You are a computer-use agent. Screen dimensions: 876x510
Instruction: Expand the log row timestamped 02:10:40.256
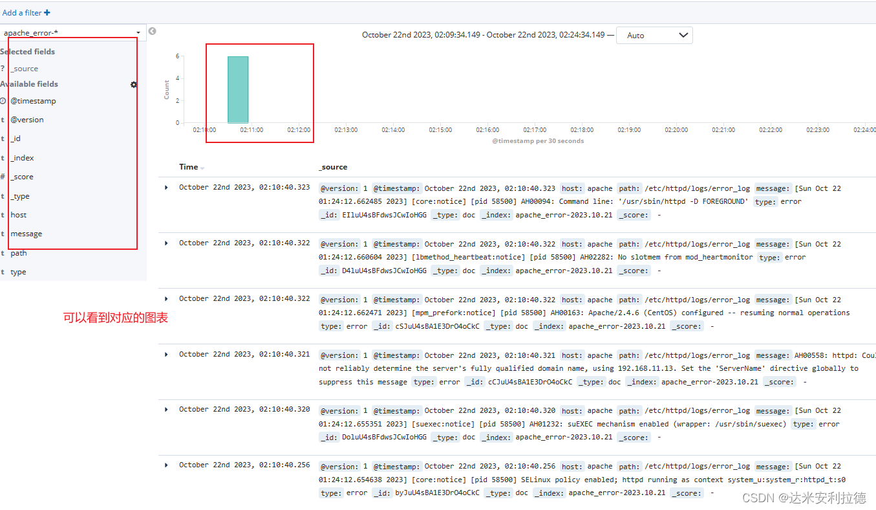(166, 465)
